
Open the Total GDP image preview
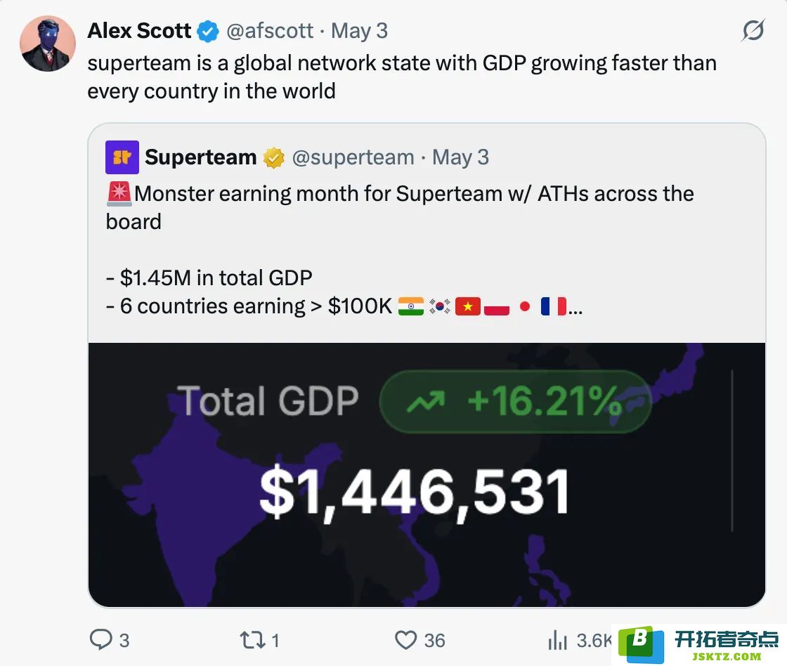tap(427, 475)
